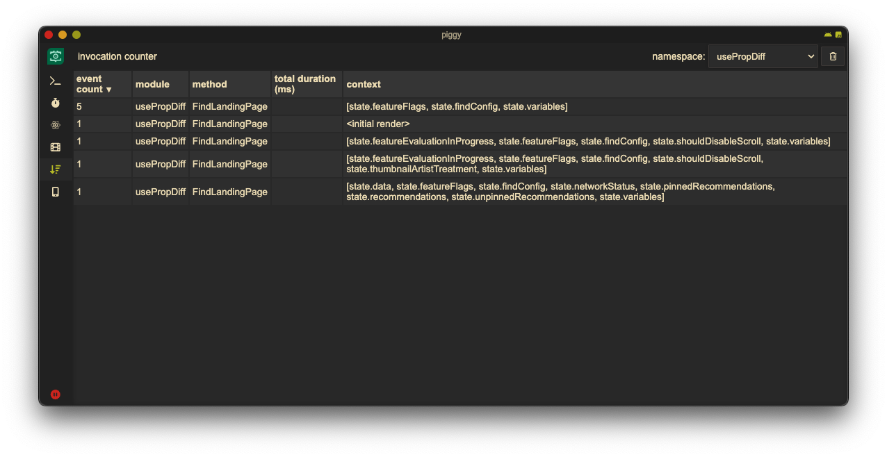Screen dimensions: 887x457
Task: Open the stopwatch timer panel
Action: 56,103
